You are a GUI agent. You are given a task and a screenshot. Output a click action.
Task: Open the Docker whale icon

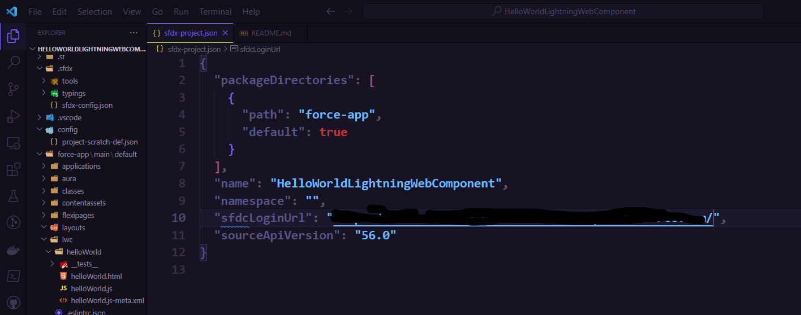13,250
